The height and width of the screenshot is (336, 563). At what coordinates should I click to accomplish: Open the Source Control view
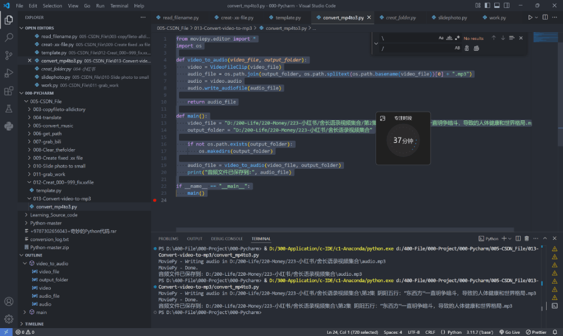[x=8, y=55]
